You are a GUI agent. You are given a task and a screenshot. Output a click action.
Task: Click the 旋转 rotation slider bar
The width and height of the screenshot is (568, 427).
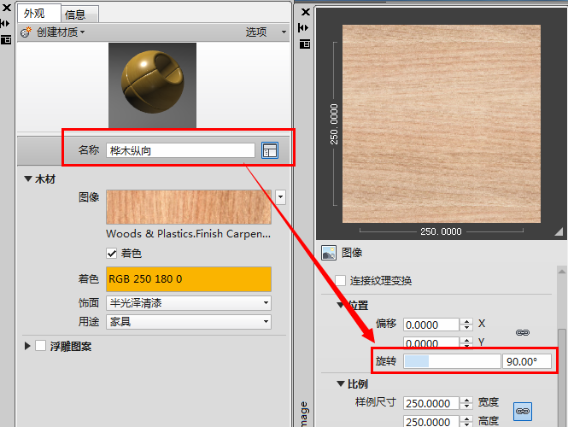(x=452, y=361)
